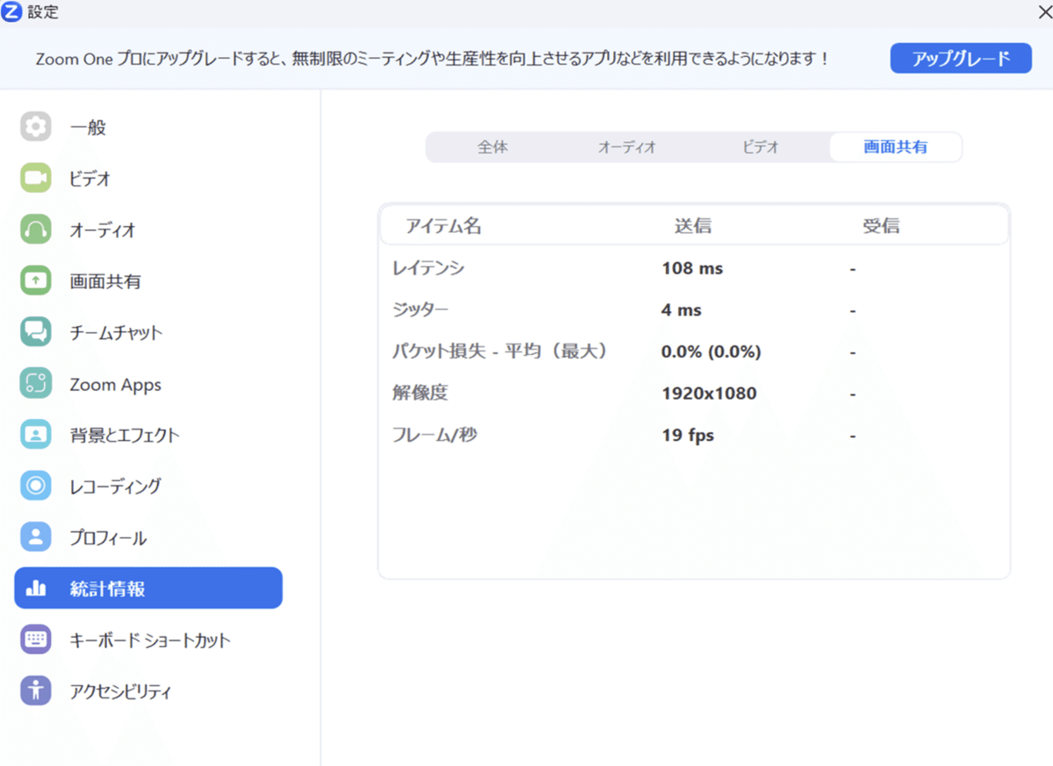The height and width of the screenshot is (766, 1053).
Task: Click the 1920x1080 resolution value
Action: [x=709, y=394]
